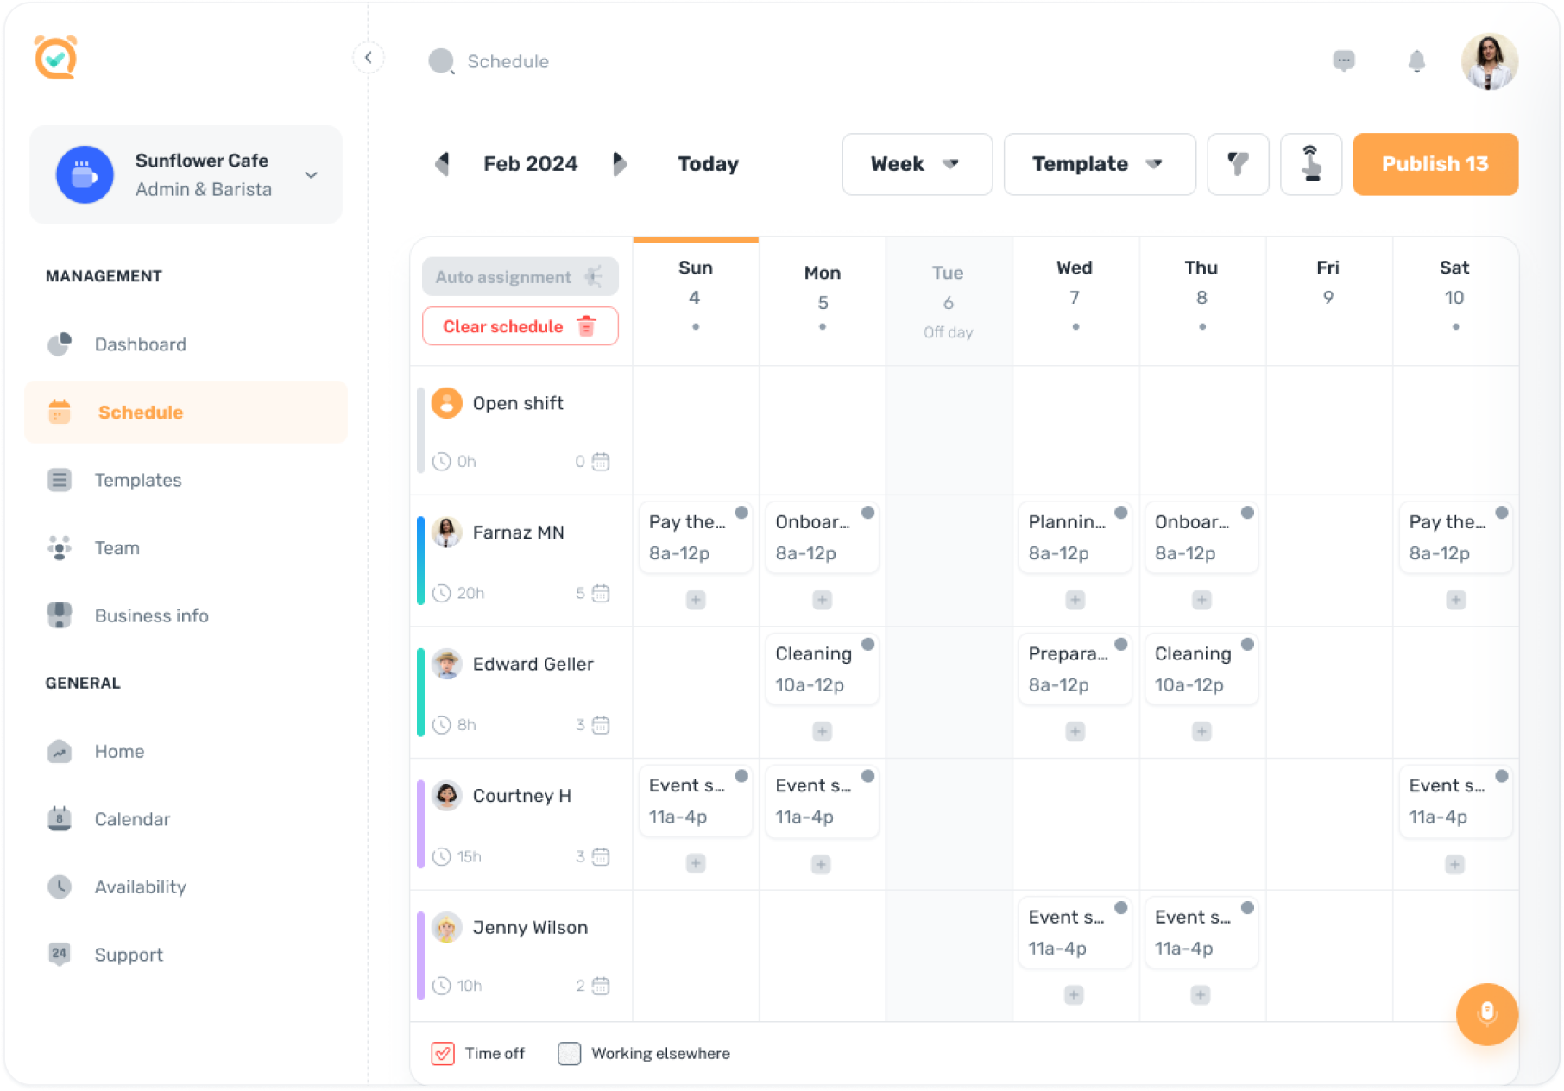Open the chat messages icon
1564x1091 pixels.
pos(1343,60)
